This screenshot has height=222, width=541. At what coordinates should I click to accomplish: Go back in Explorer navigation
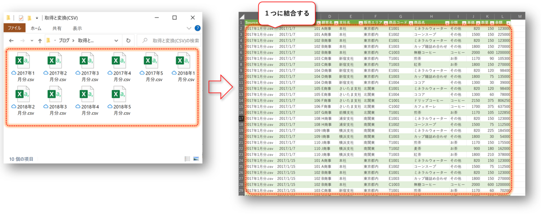point(10,41)
